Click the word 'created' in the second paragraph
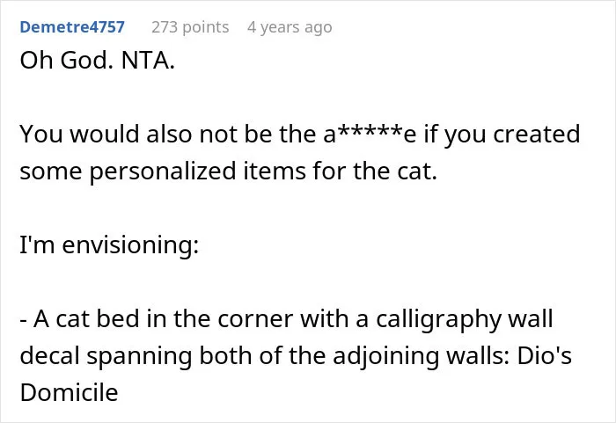616x423 pixels. 536,134
